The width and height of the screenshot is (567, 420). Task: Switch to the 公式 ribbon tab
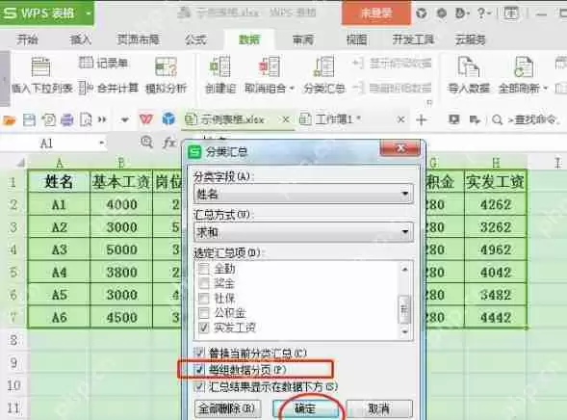coord(195,39)
